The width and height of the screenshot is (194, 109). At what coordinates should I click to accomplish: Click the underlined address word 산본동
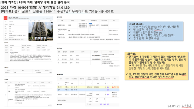tap(38, 11)
